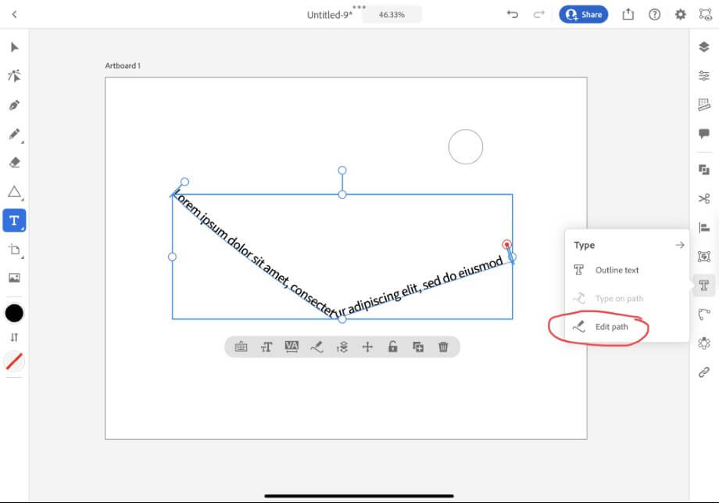Image resolution: width=719 pixels, height=503 pixels.
Task: Open the link icon panel
Action: [x=704, y=372]
